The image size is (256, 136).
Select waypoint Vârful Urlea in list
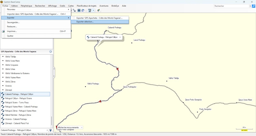[10, 69]
